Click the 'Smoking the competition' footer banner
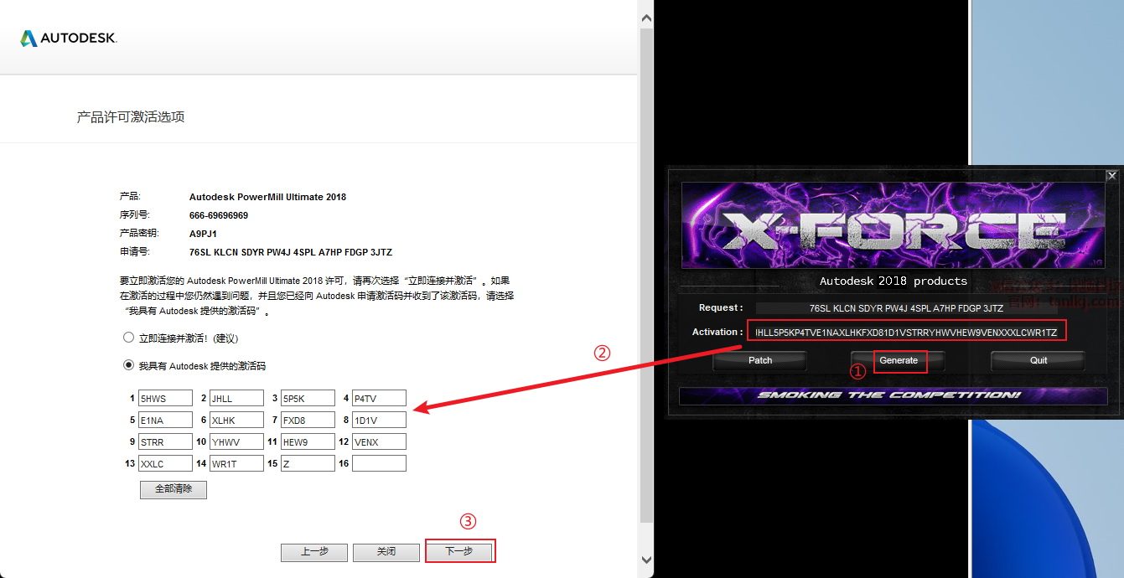This screenshot has width=1124, height=578. coord(894,395)
